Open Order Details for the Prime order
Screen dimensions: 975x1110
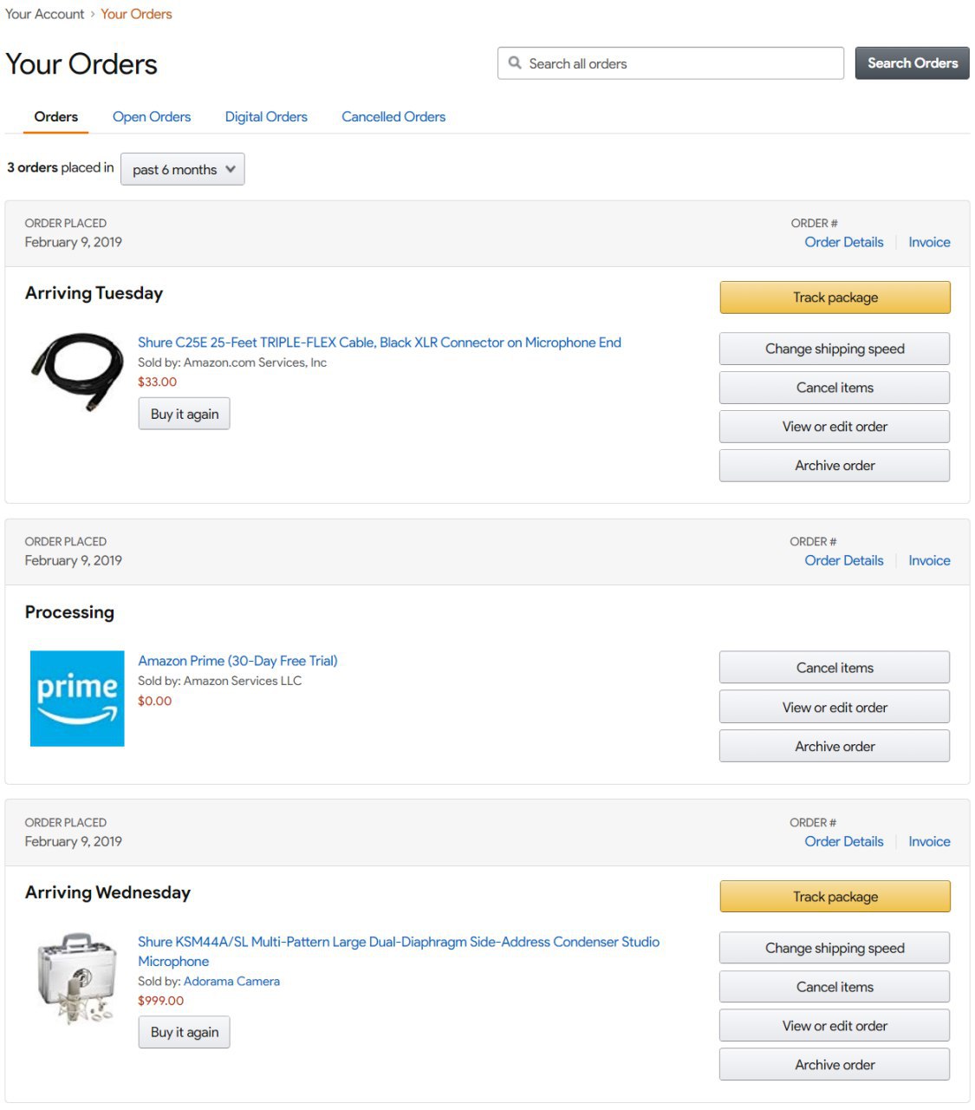844,560
